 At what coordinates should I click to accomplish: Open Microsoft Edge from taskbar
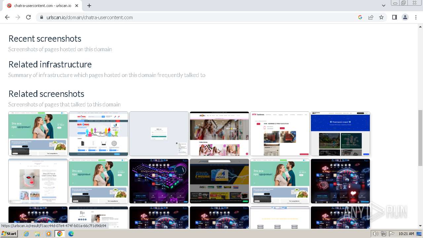click(x=71, y=234)
